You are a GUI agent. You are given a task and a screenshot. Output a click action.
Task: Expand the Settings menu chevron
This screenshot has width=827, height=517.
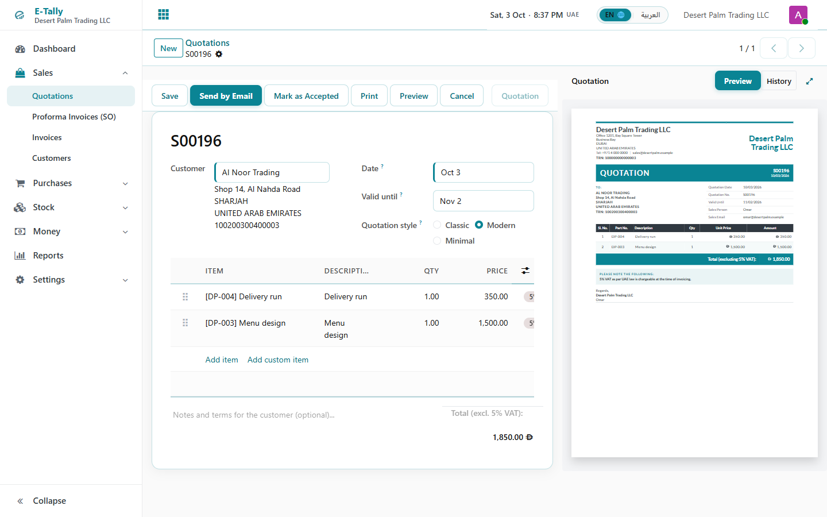coord(125,280)
